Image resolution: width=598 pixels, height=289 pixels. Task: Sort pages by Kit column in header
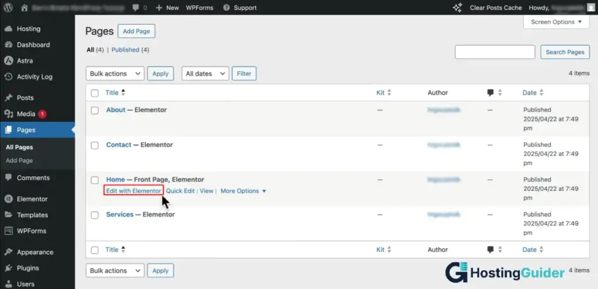[384, 93]
